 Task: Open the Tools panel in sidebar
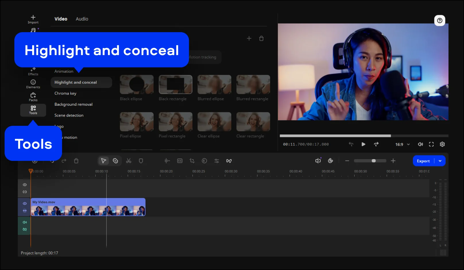click(x=33, y=110)
